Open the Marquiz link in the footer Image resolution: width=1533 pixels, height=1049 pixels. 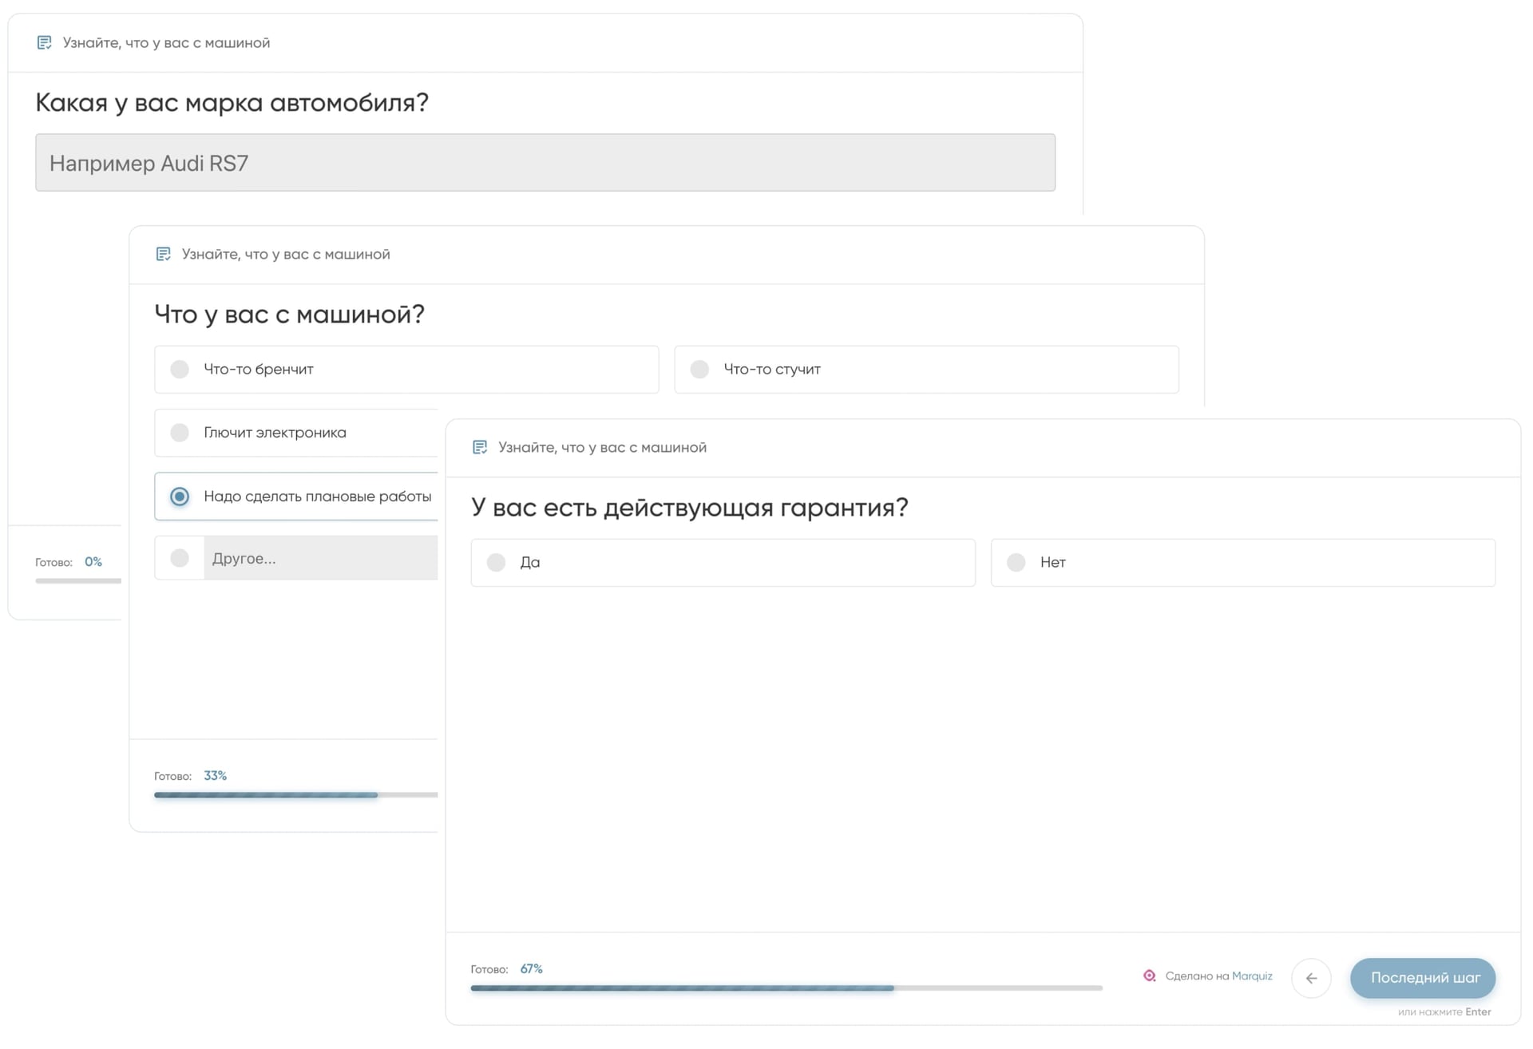tap(1251, 976)
